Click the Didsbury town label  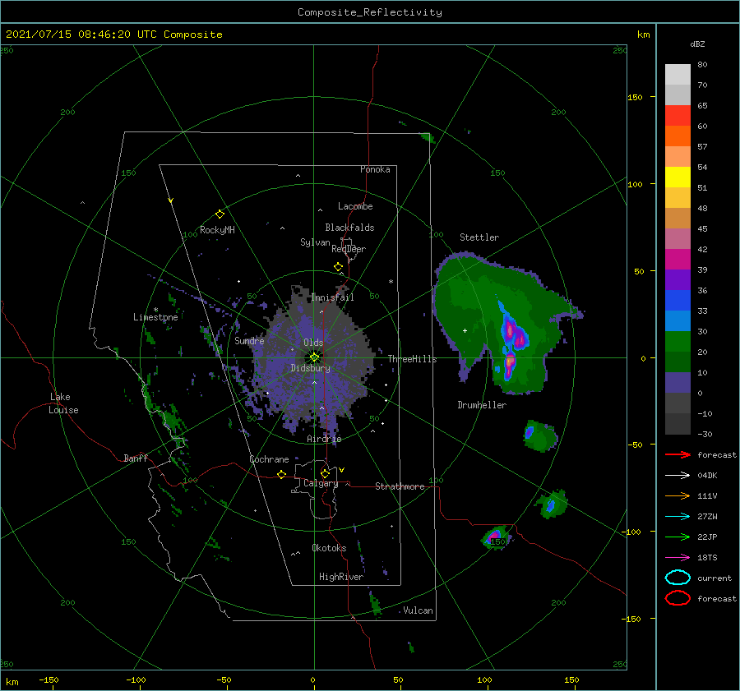click(x=310, y=368)
